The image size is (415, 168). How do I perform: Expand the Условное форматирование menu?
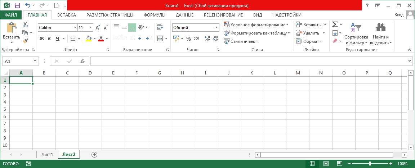(x=256, y=25)
